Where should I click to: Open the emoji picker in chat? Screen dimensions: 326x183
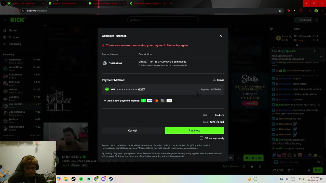tap(318, 162)
